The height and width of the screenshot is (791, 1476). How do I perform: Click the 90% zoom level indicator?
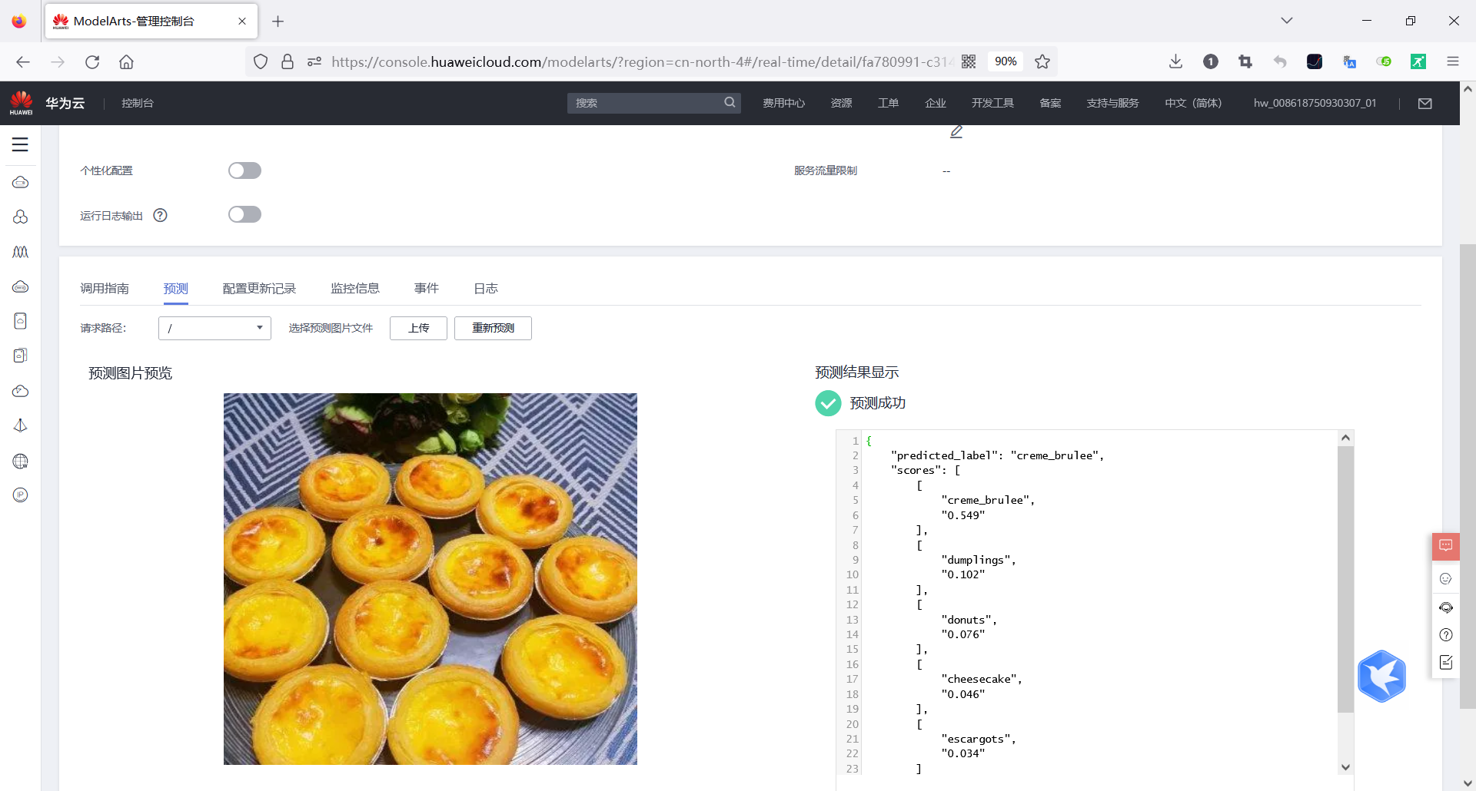click(1006, 61)
